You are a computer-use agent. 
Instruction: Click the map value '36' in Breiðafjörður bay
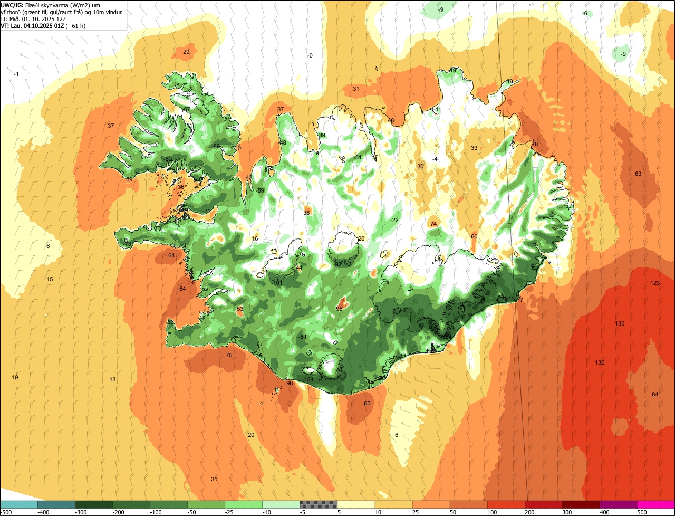pos(181,187)
